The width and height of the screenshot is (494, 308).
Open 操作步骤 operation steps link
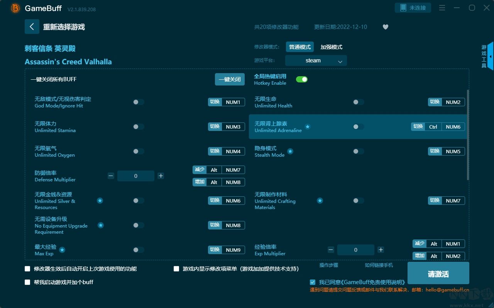329,265
